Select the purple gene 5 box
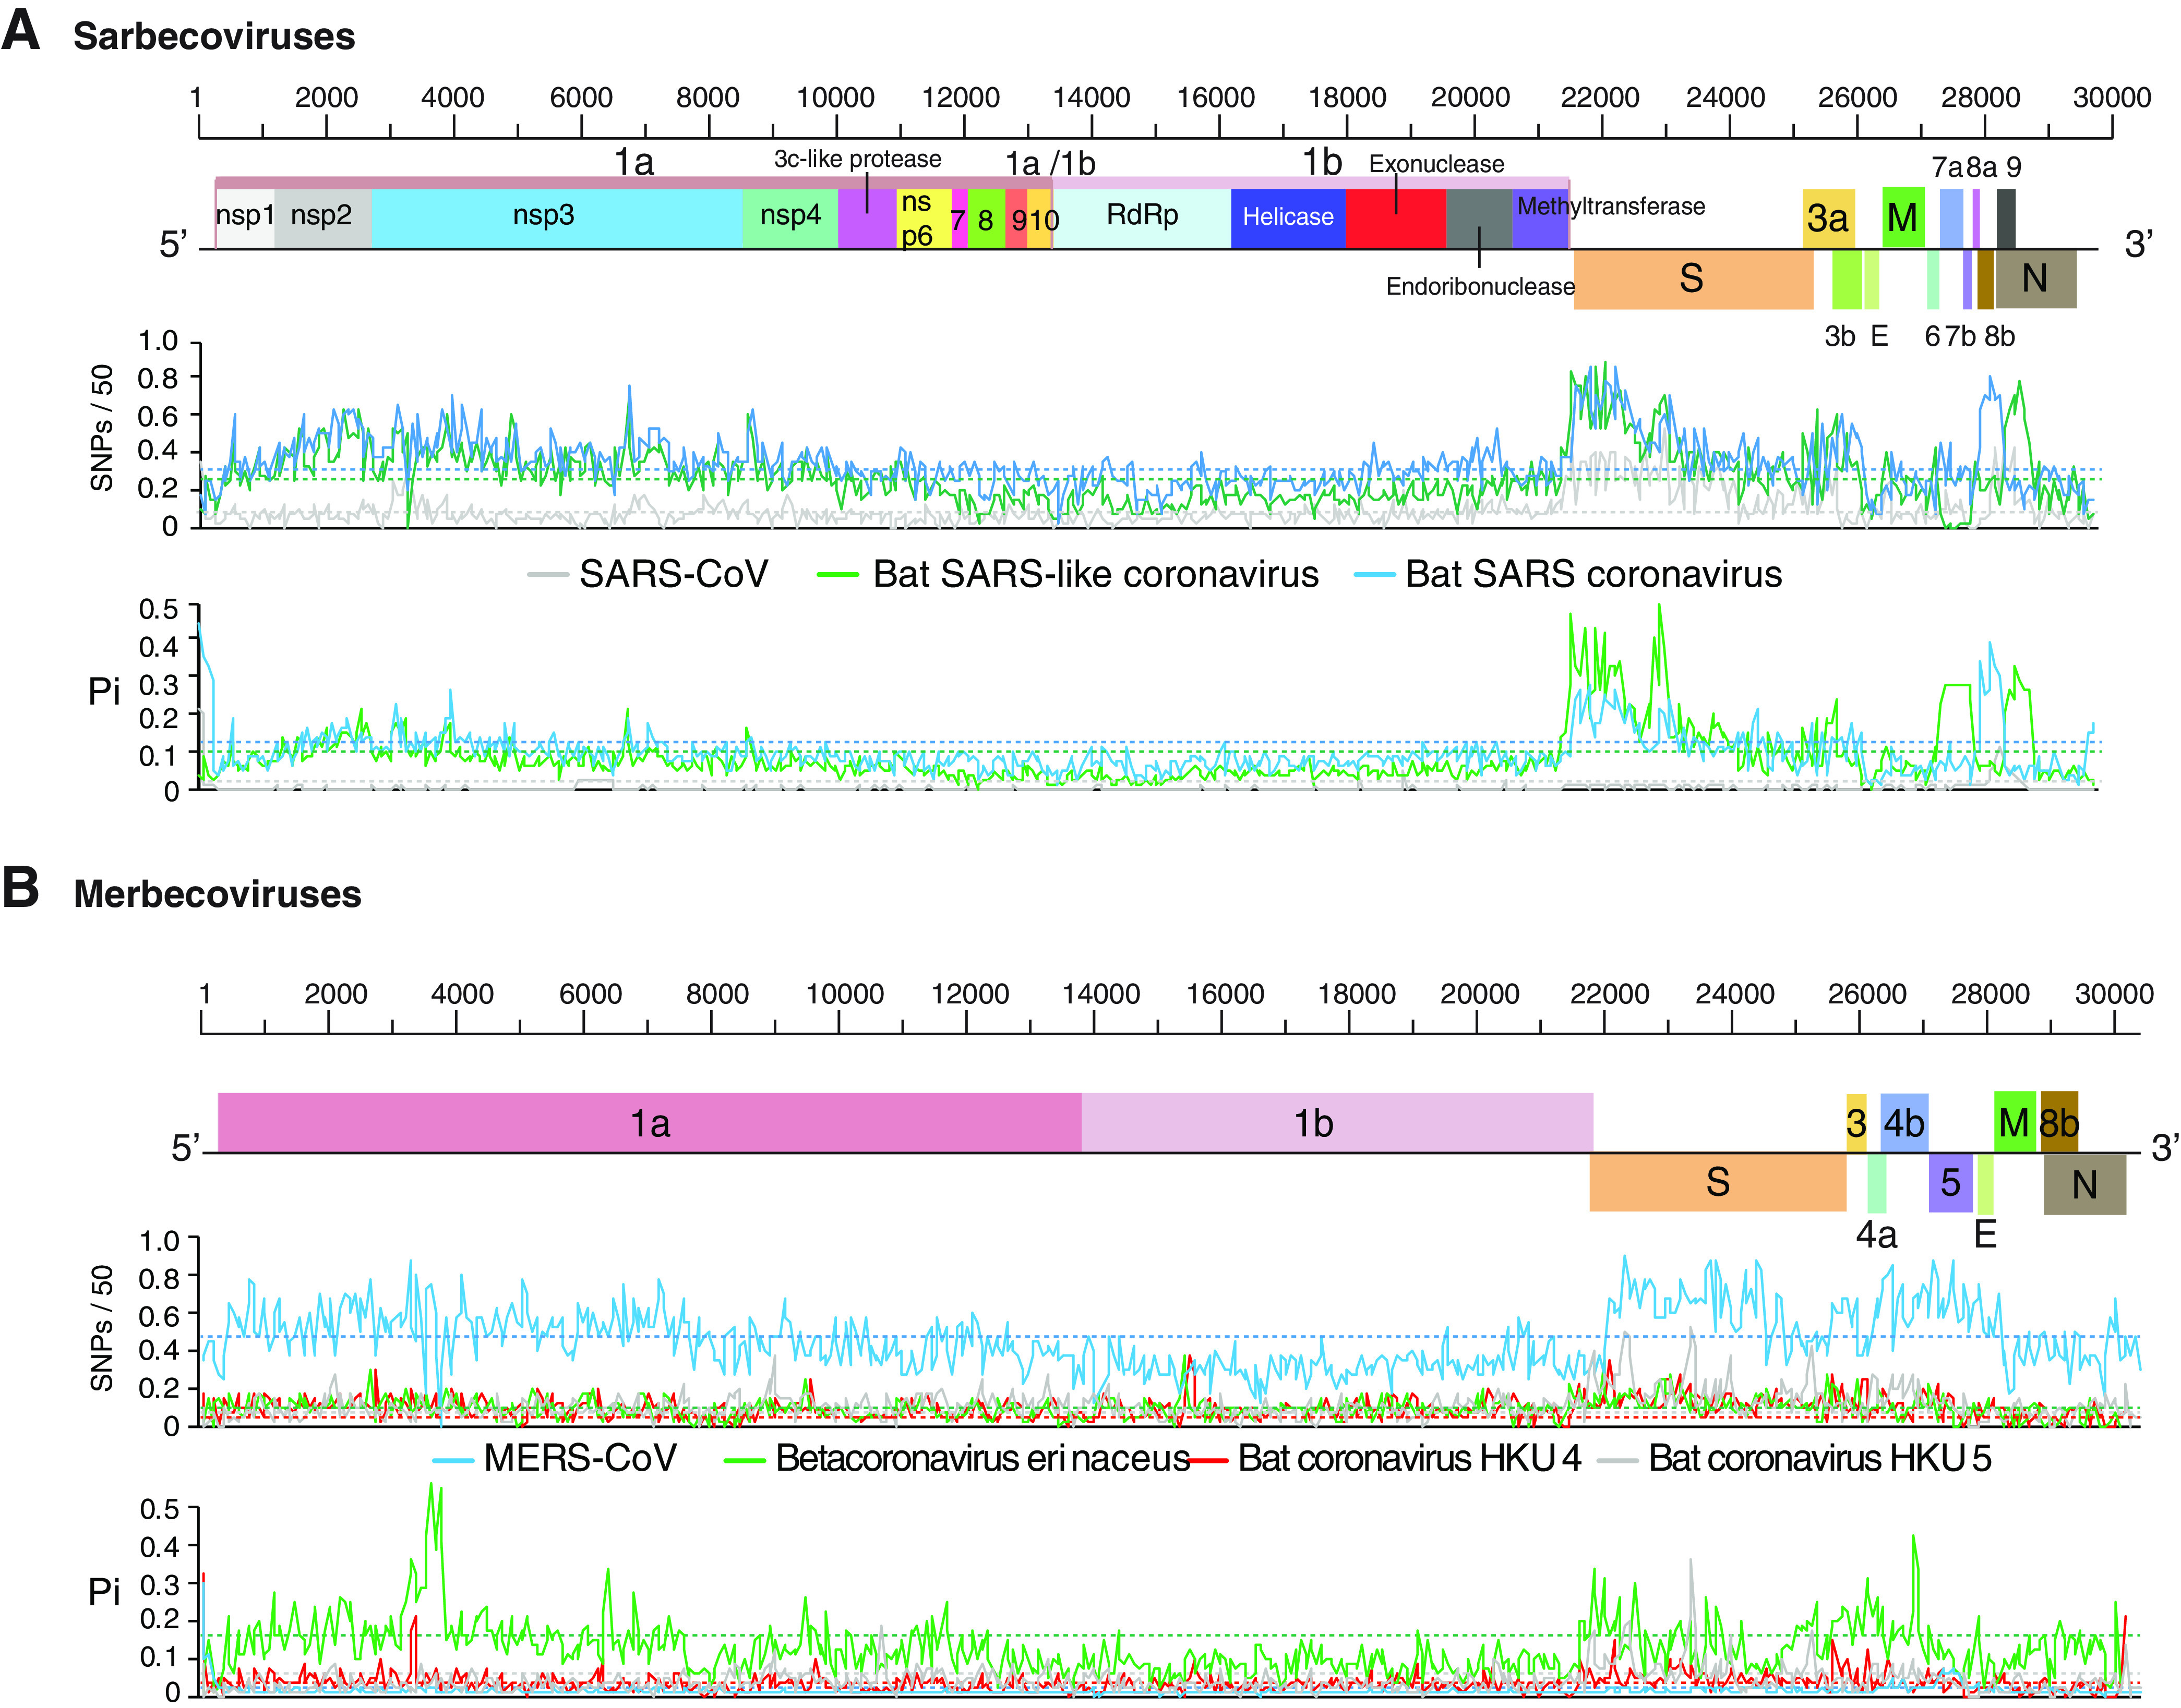This screenshot has height=1708, width=2181. [1951, 1183]
